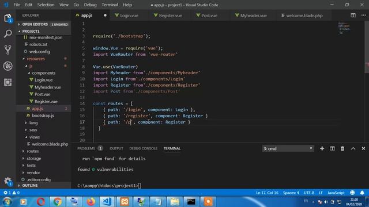This screenshot has width=369, height=207.
Task: Open Firefox from the taskbar
Action: pyautogui.click(x=91, y=202)
